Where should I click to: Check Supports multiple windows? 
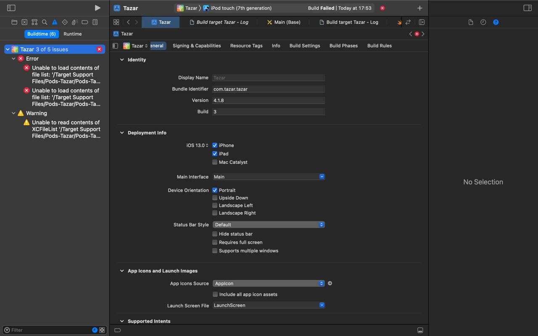pyautogui.click(x=215, y=251)
